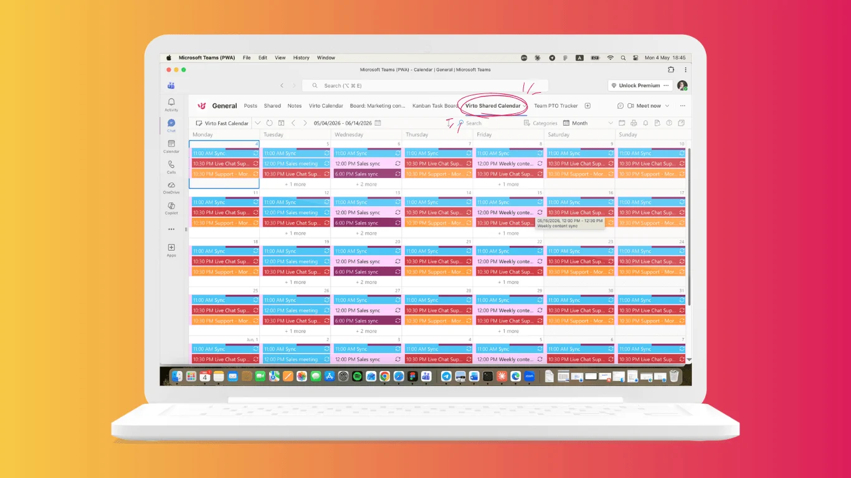851x478 pixels.
Task: Click the Meet now button
Action: coord(644,106)
